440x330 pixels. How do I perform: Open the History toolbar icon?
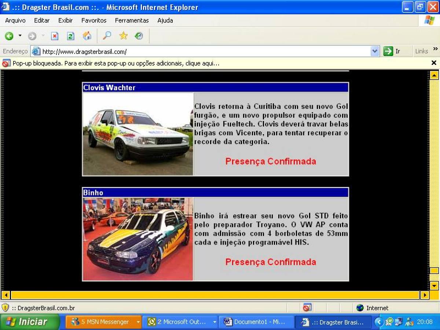[x=139, y=36]
